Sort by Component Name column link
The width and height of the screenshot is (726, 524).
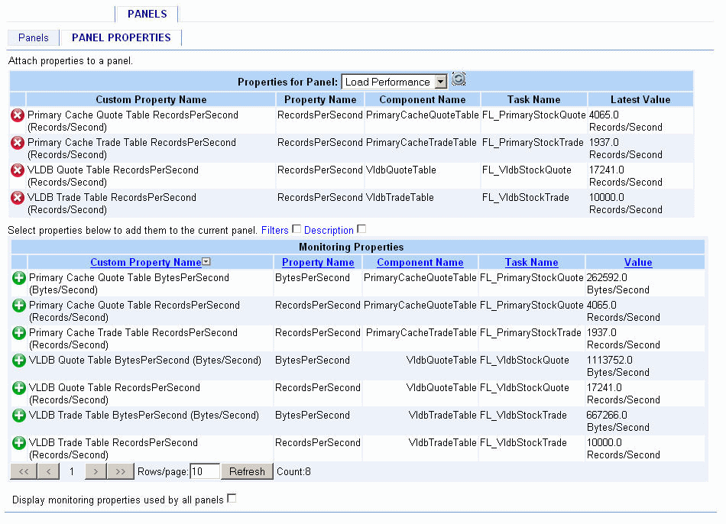[x=420, y=263]
